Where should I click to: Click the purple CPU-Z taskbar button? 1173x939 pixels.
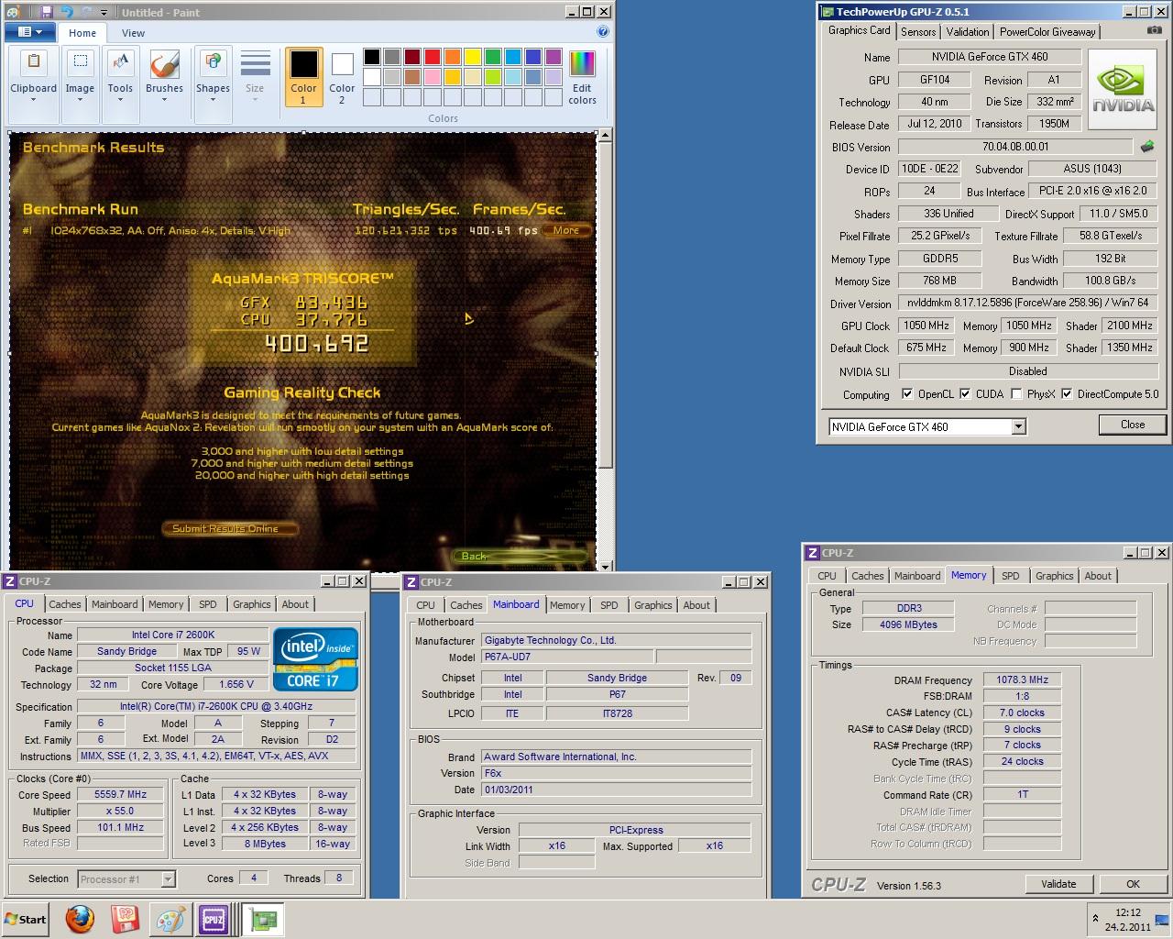214,919
